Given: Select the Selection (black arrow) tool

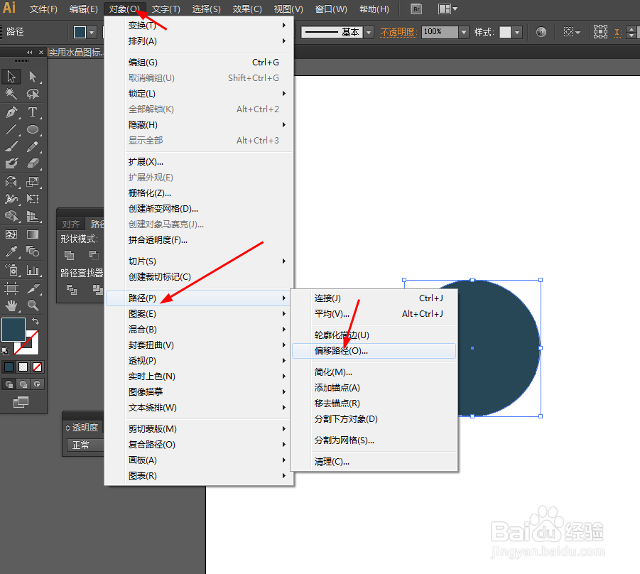Looking at the screenshot, I should click(11, 76).
